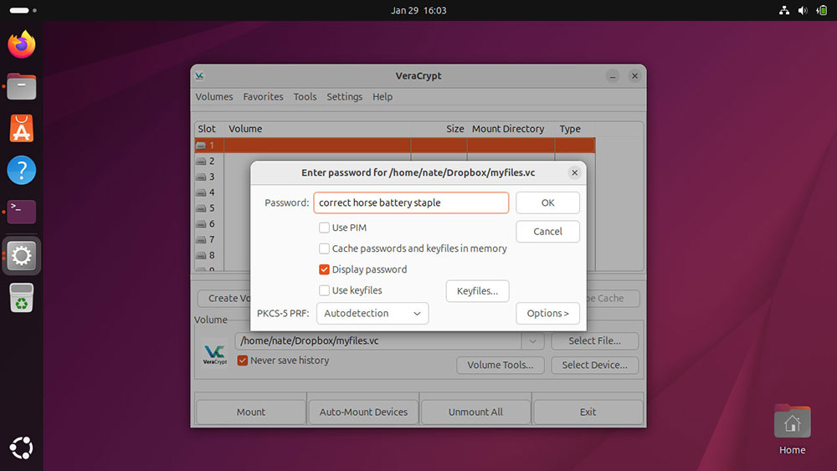Click Auto-Mount Devices
837x471 pixels.
click(363, 412)
